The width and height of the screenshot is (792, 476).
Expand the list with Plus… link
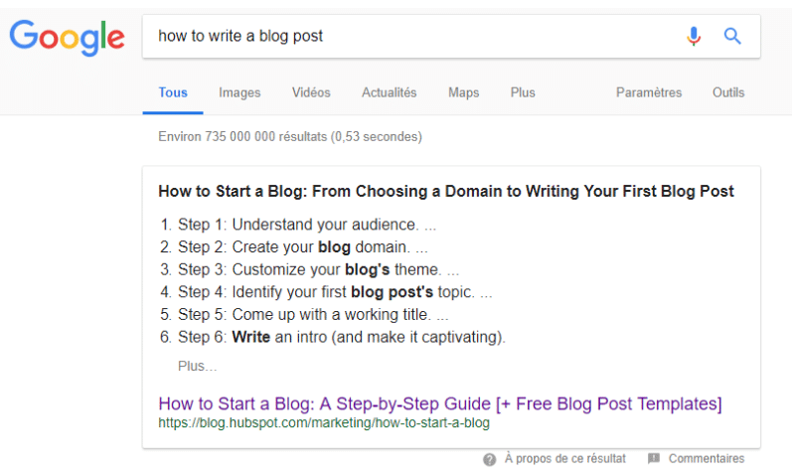(x=198, y=366)
